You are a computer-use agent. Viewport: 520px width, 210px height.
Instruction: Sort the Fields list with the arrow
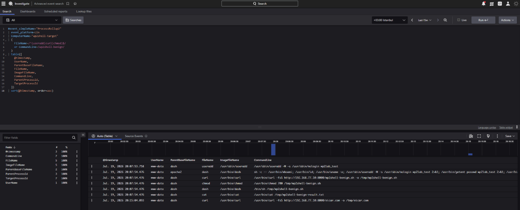tap(14, 147)
